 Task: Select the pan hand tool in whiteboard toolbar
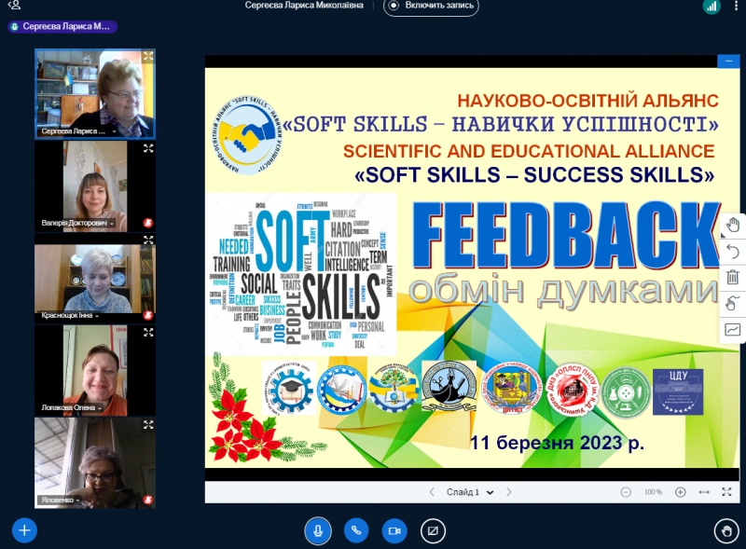(733, 225)
